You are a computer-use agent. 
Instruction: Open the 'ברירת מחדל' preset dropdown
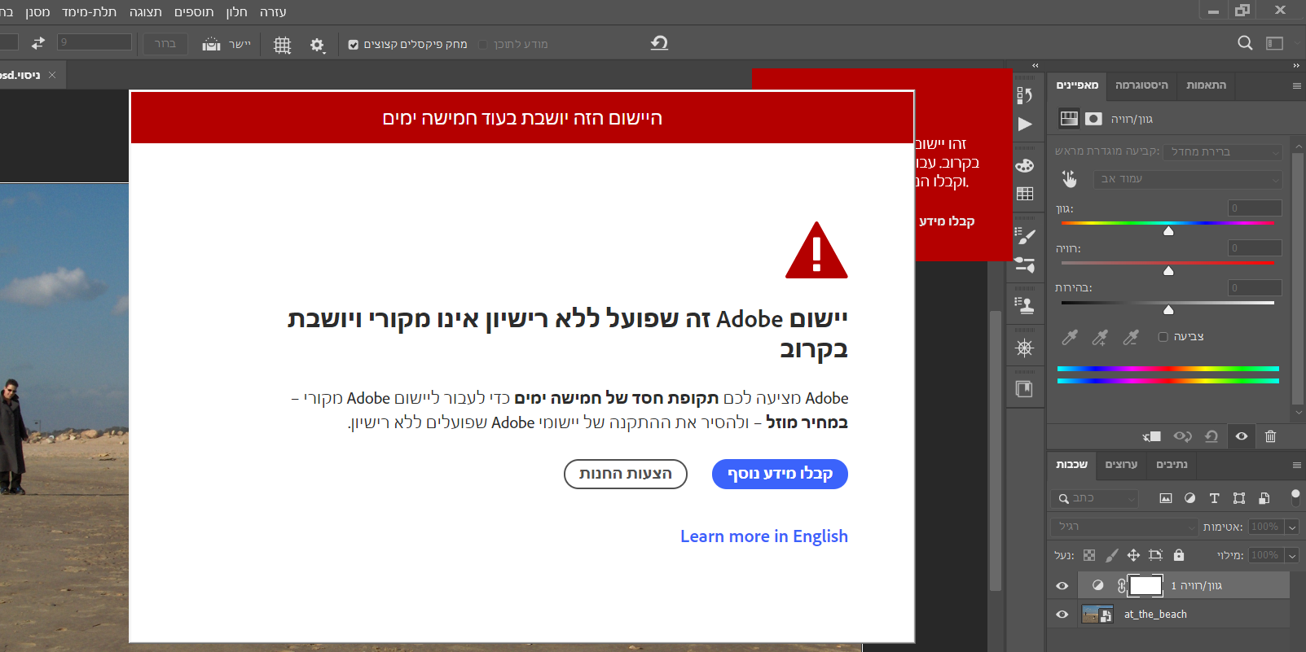[1225, 152]
